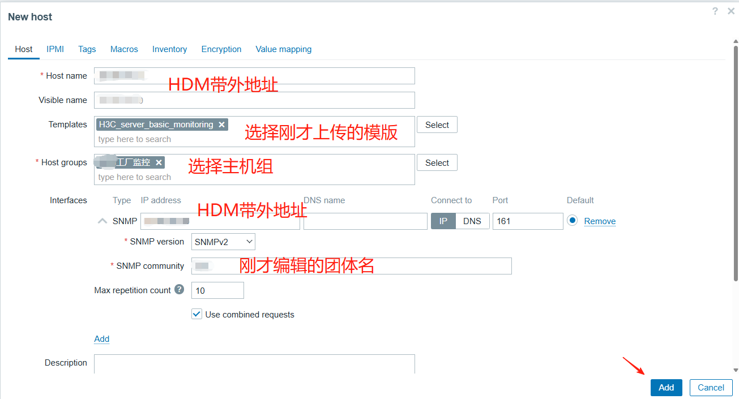Click the help question mark icon
739x399 pixels.
(715, 11)
